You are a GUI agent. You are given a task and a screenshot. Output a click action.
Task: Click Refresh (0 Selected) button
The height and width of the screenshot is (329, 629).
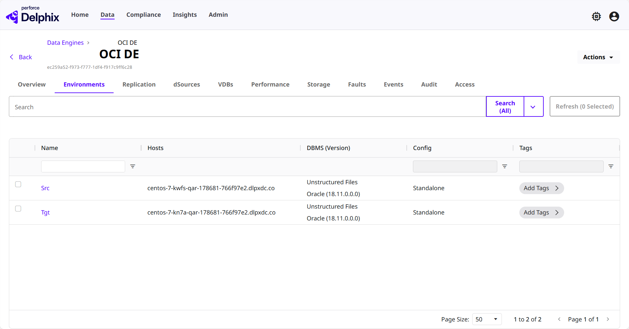tap(585, 107)
